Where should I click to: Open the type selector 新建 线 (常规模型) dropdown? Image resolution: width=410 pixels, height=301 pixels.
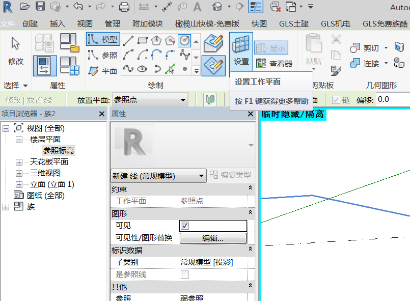[x=158, y=176]
